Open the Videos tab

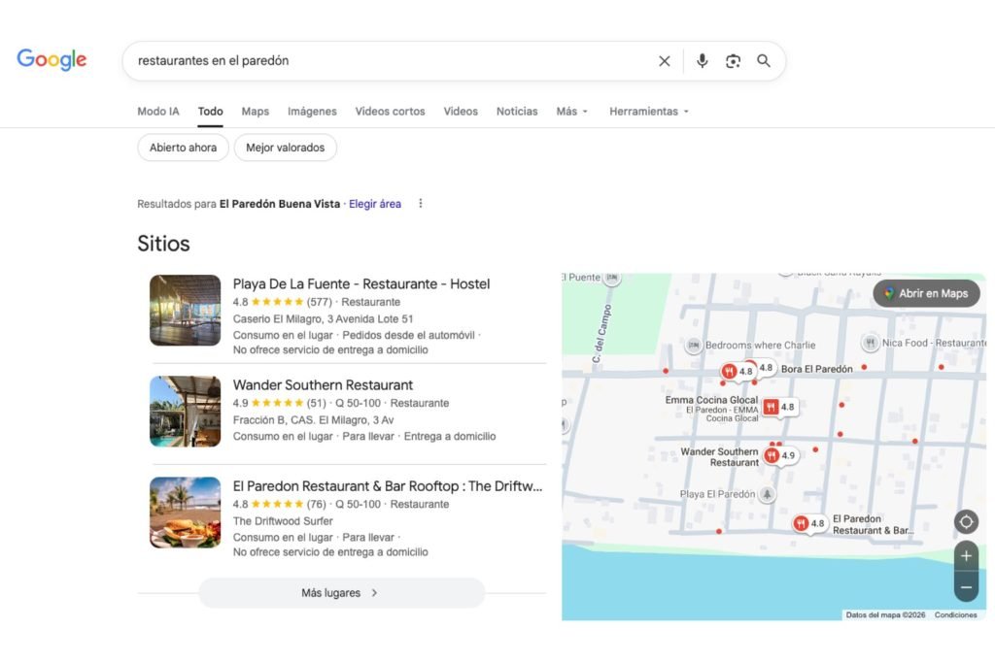(461, 111)
